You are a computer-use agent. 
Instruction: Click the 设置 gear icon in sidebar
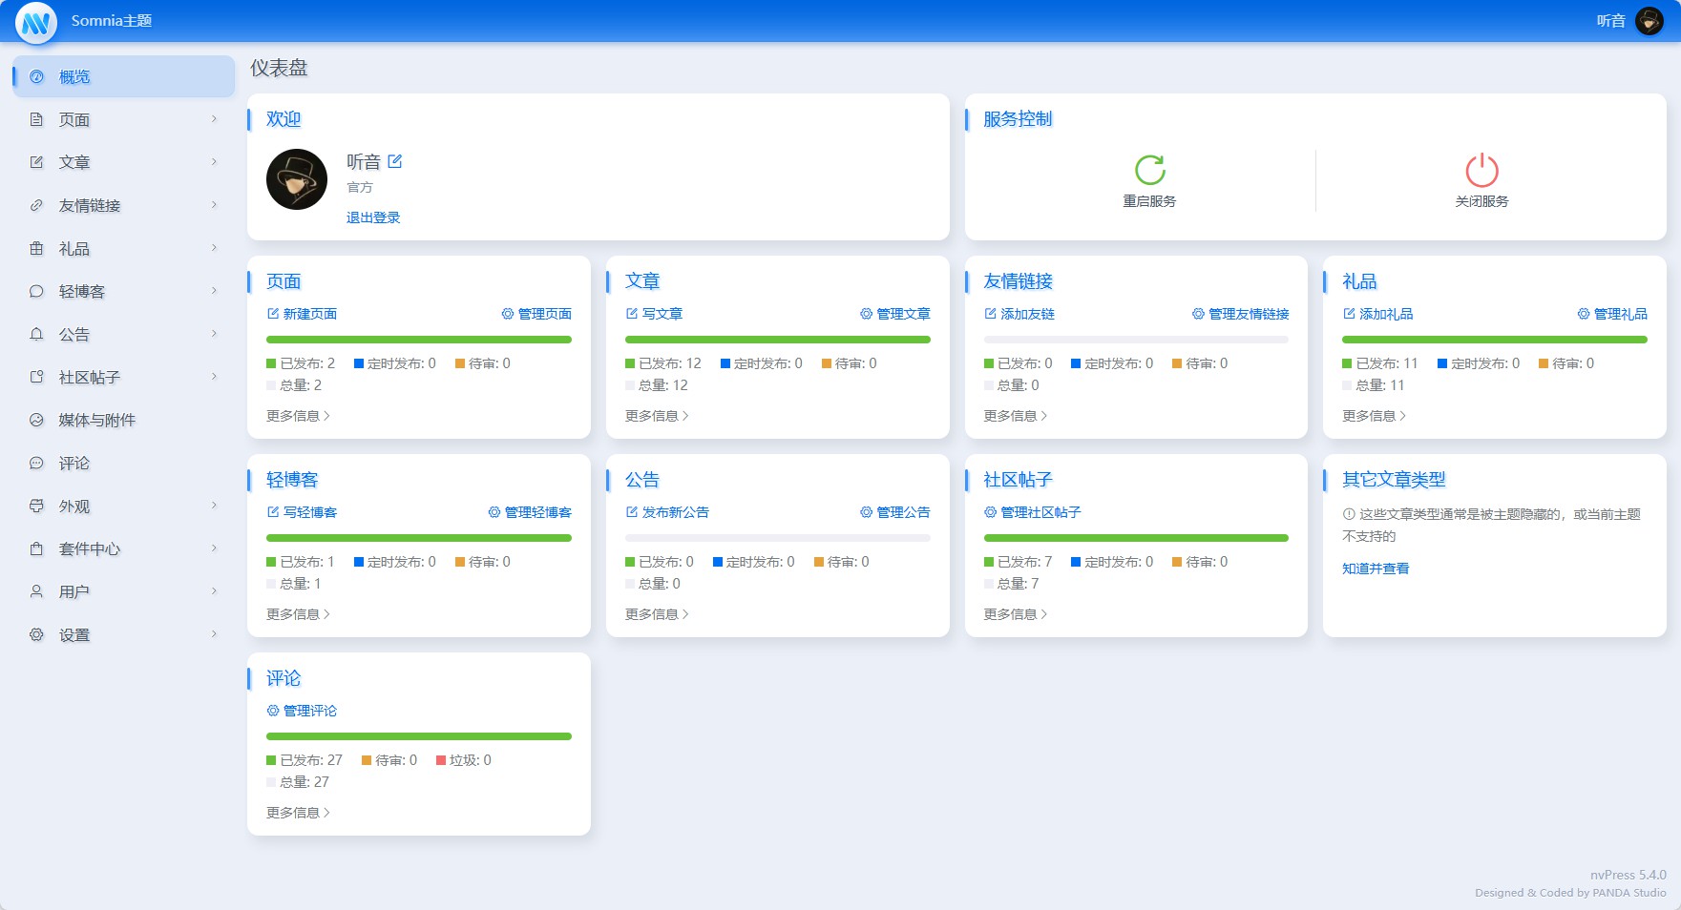click(36, 634)
